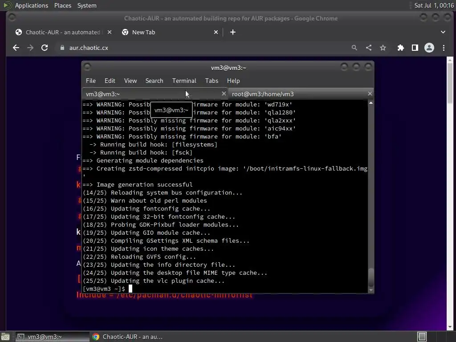This screenshot has height=342, width=456.
Task: Click the terminal window menu button
Action: pyautogui.click(x=87, y=68)
